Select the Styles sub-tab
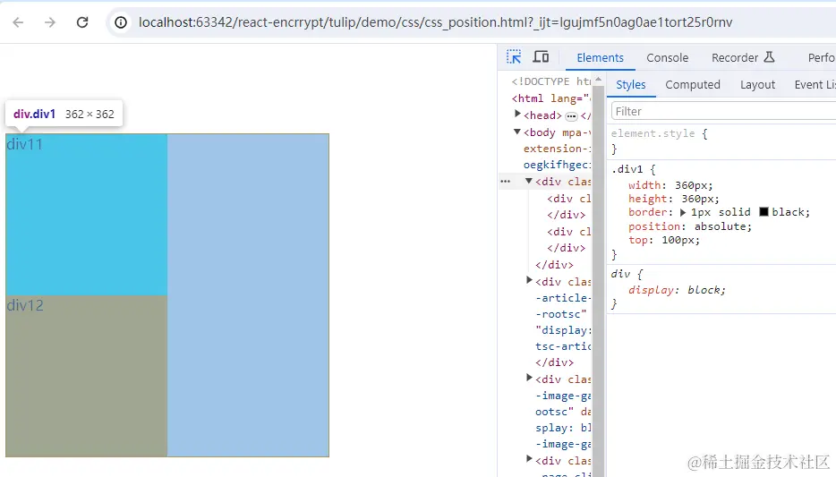The width and height of the screenshot is (836, 477). pos(631,85)
